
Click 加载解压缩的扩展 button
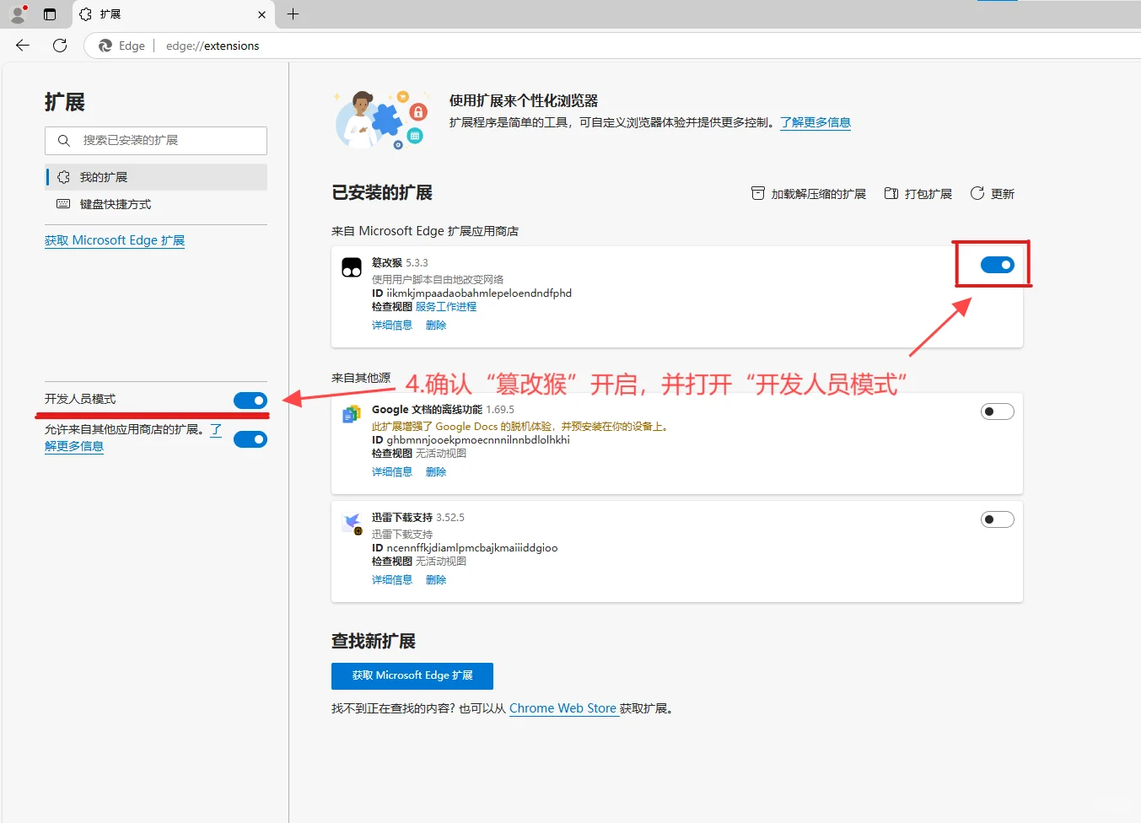[x=809, y=194]
